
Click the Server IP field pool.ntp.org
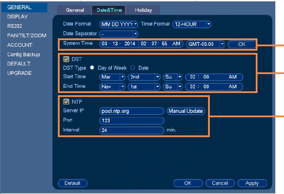(x=132, y=111)
